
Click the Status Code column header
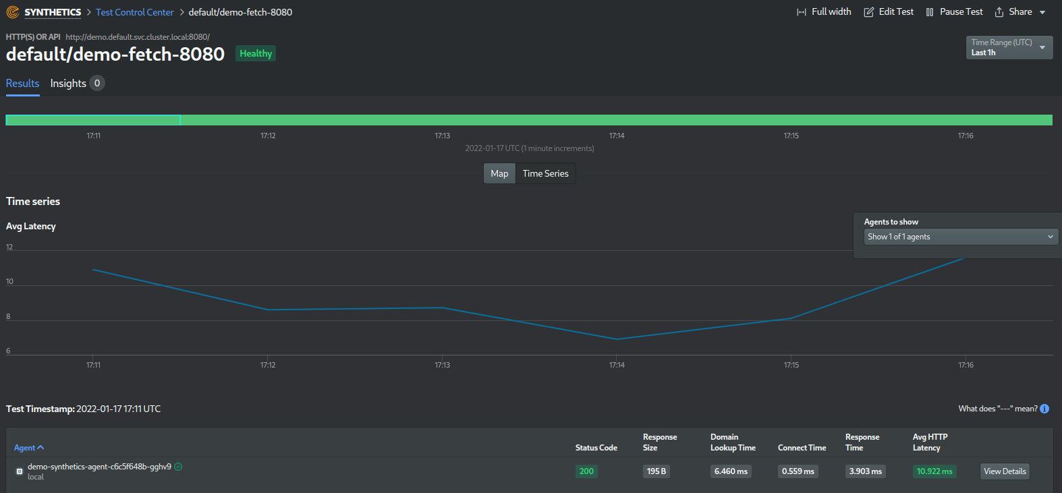point(596,448)
